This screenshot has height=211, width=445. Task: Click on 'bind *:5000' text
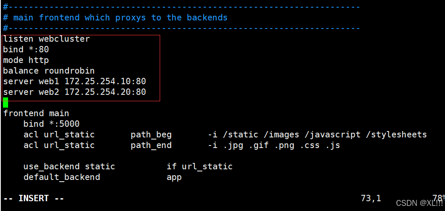[52, 124]
